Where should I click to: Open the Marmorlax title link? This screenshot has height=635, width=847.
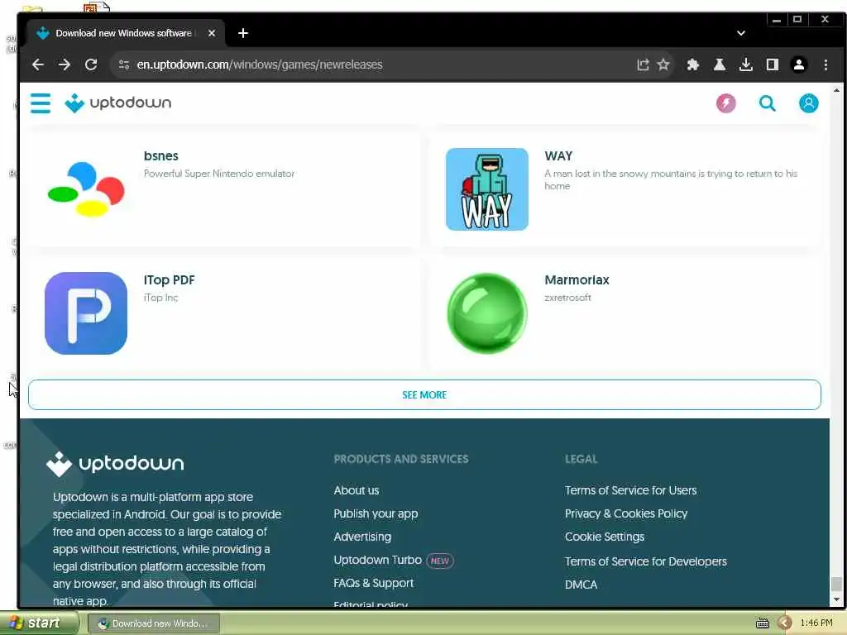(577, 280)
